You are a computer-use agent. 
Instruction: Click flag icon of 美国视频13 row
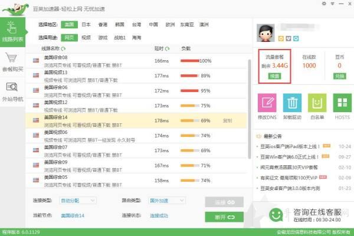tap(36, 75)
